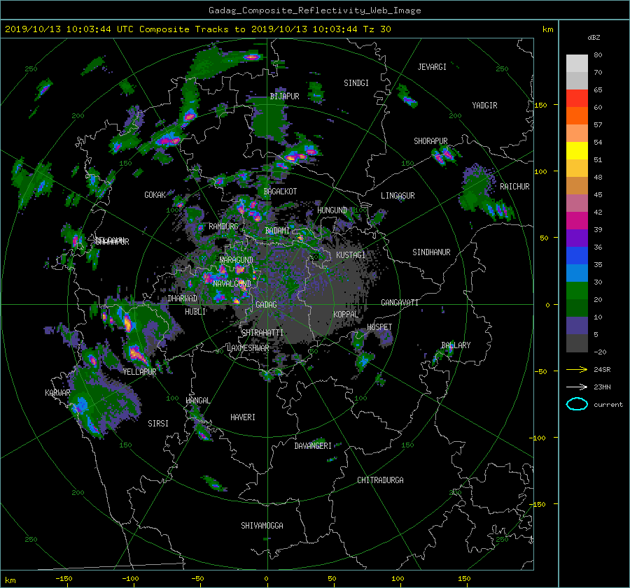Click the BAGALKOT city label
This screenshot has height=588, width=630.
pyautogui.click(x=280, y=192)
